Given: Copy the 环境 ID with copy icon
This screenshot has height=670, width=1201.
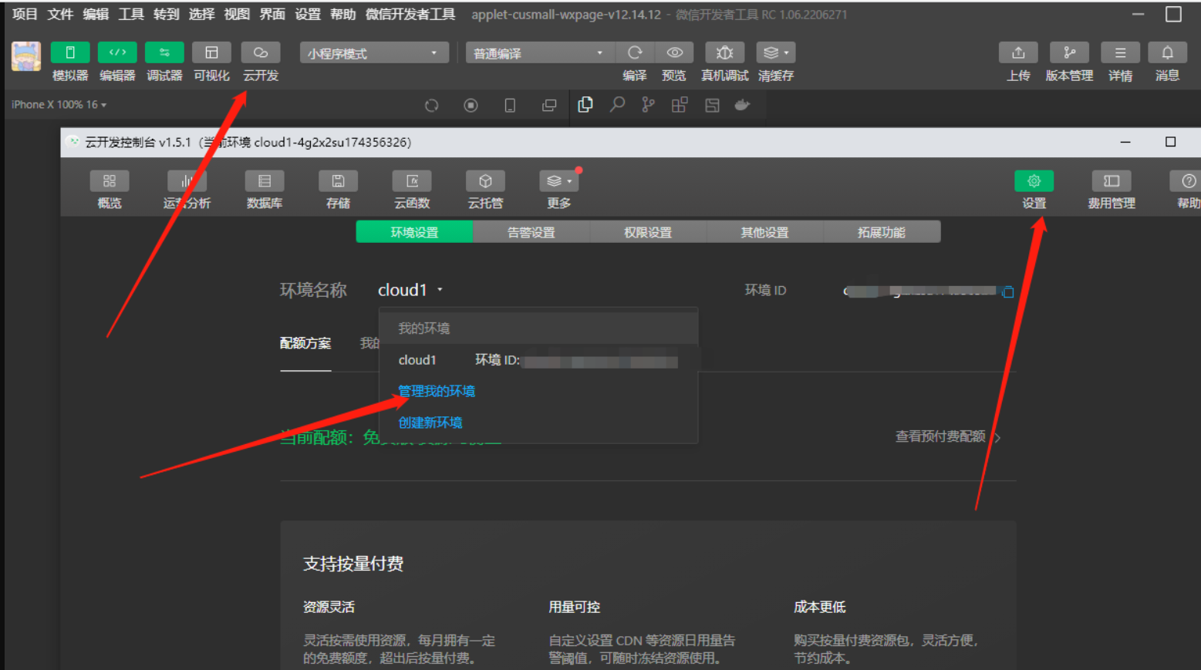Looking at the screenshot, I should click(x=1007, y=291).
